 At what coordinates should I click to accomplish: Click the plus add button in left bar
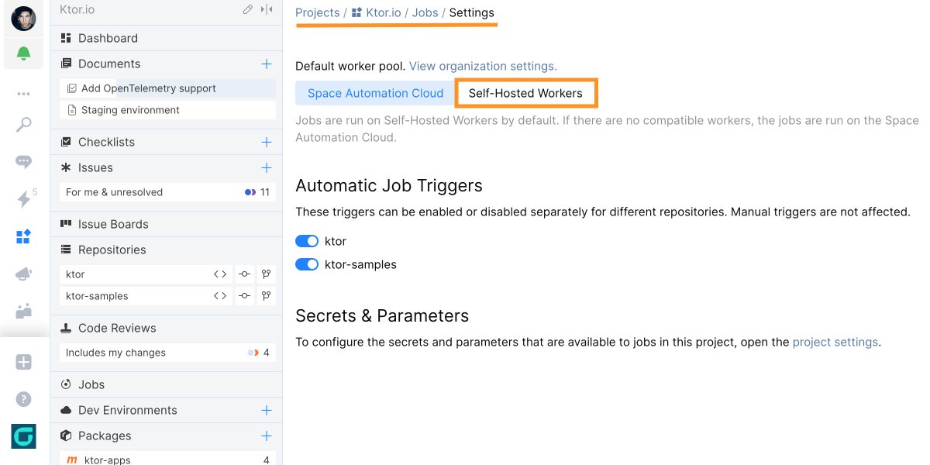pos(24,362)
